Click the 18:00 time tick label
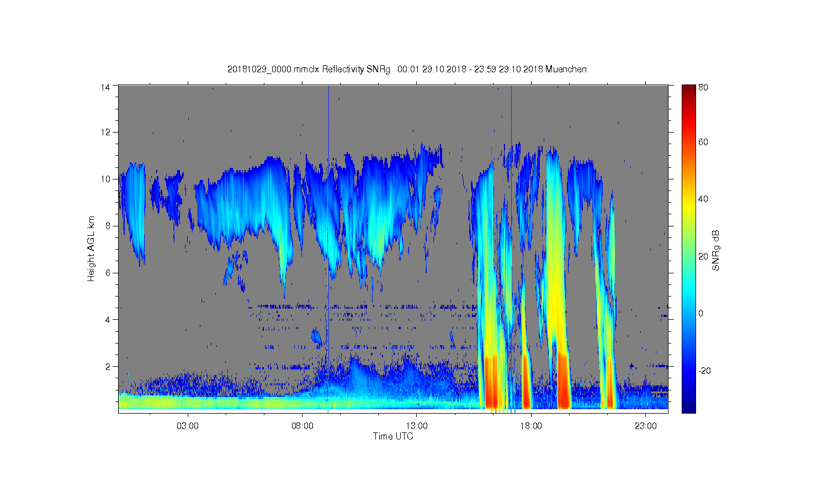 tap(531, 426)
